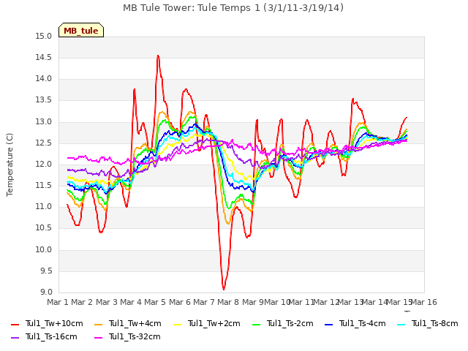The image size is (468, 351).
Task: Select the Tul1_Ts-2cm legend label
Action: pyautogui.click(x=290, y=323)
